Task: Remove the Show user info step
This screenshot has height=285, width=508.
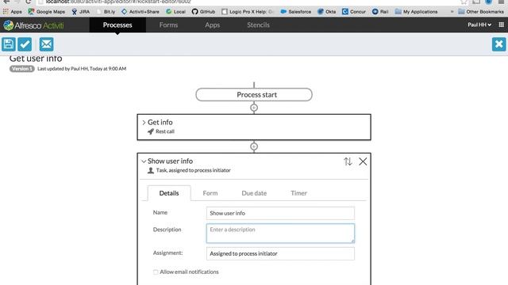Action: pyautogui.click(x=363, y=161)
